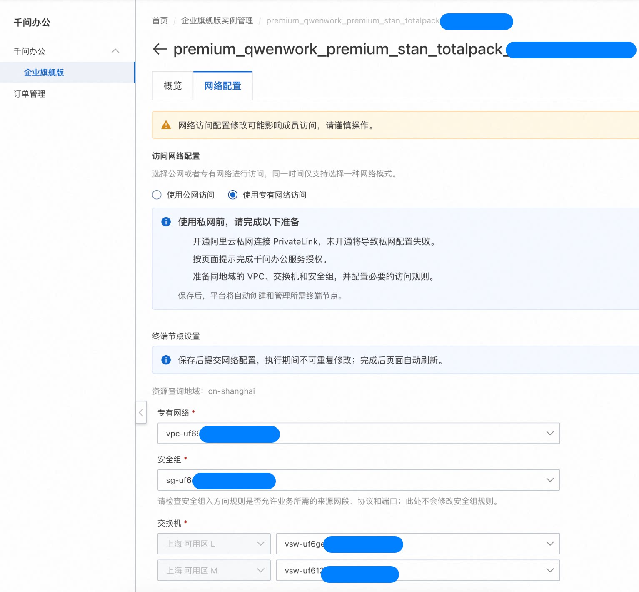The width and height of the screenshot is (639, 592).
Task: Click the 准备同地域的 VPC preparation line
Action: [315, 276]
